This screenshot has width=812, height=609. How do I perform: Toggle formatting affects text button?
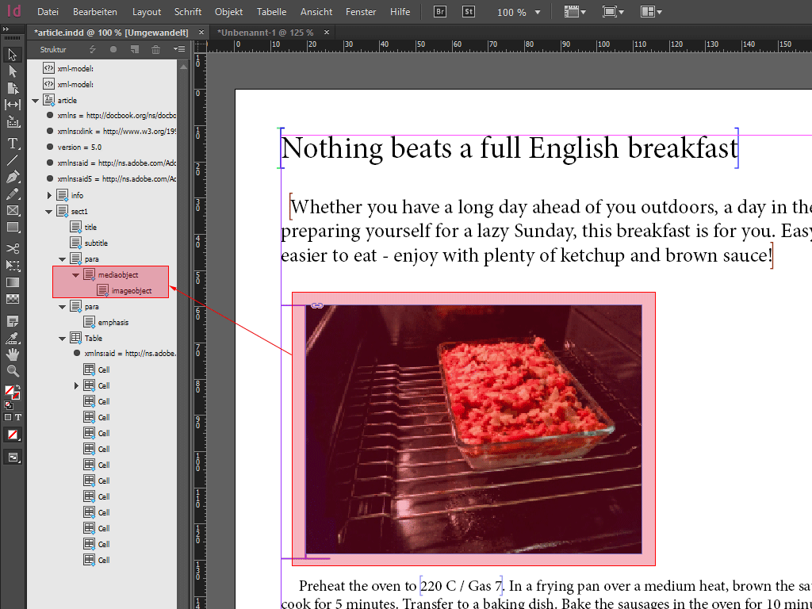tap(18, 417)
